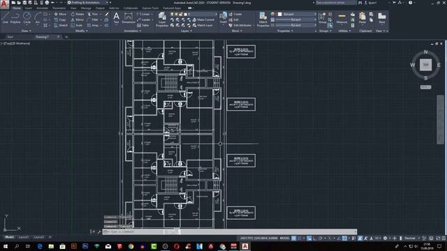Activate the Array tool
This screenshot has width=447, height=251.
pyautogui.click(x=93, y=25)
